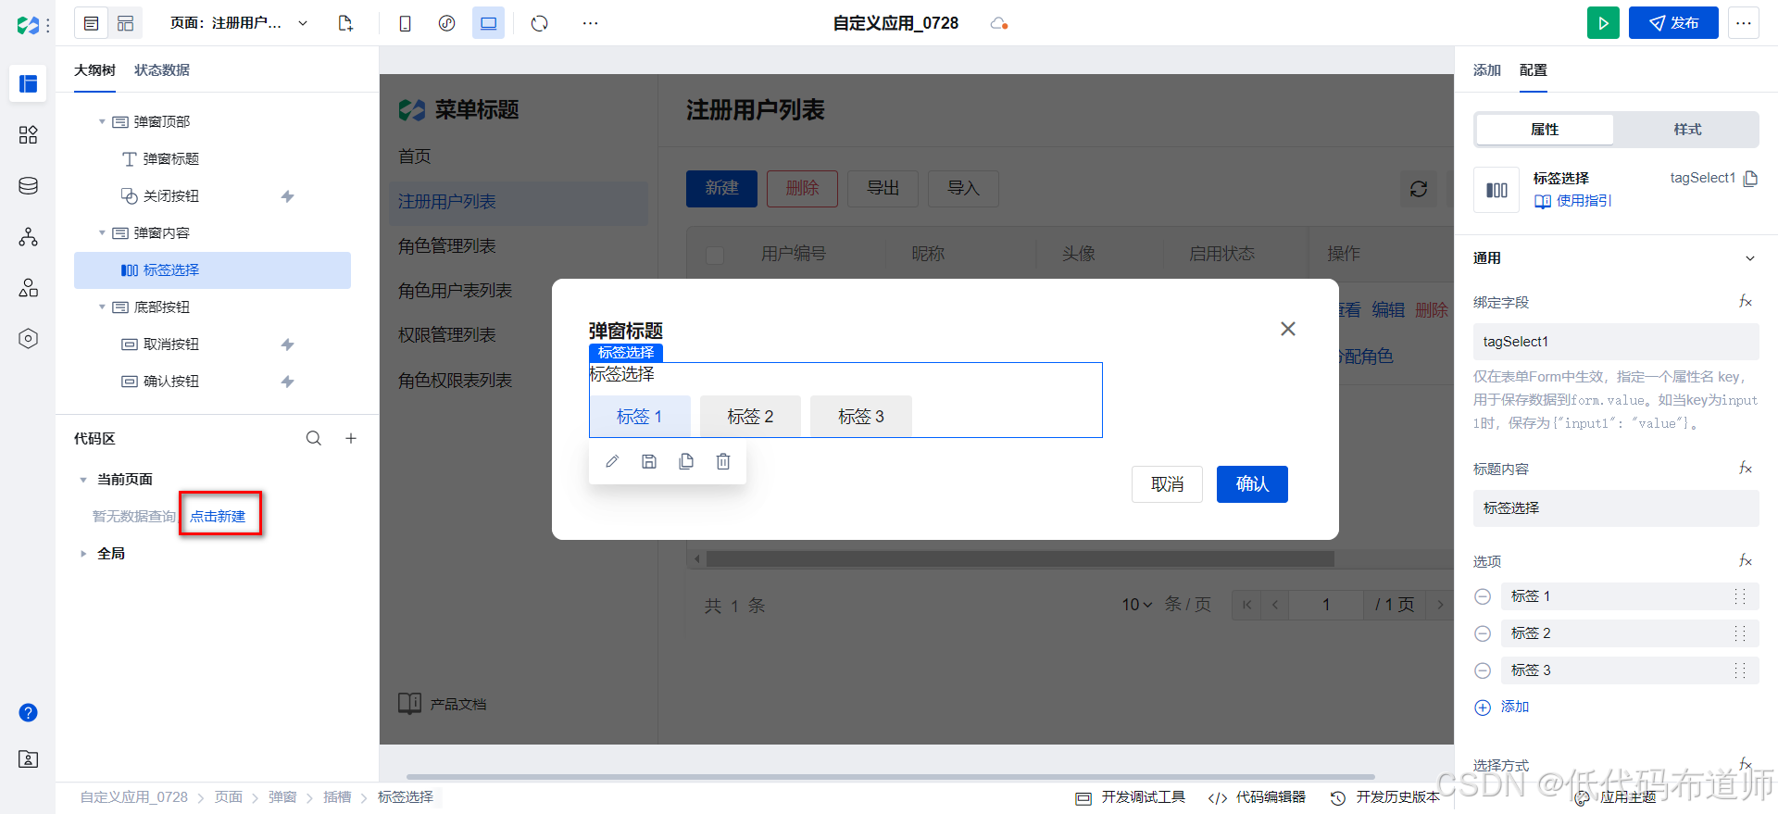
Task: Open the components sidebar icon
Action: click(x=28, y=135)
